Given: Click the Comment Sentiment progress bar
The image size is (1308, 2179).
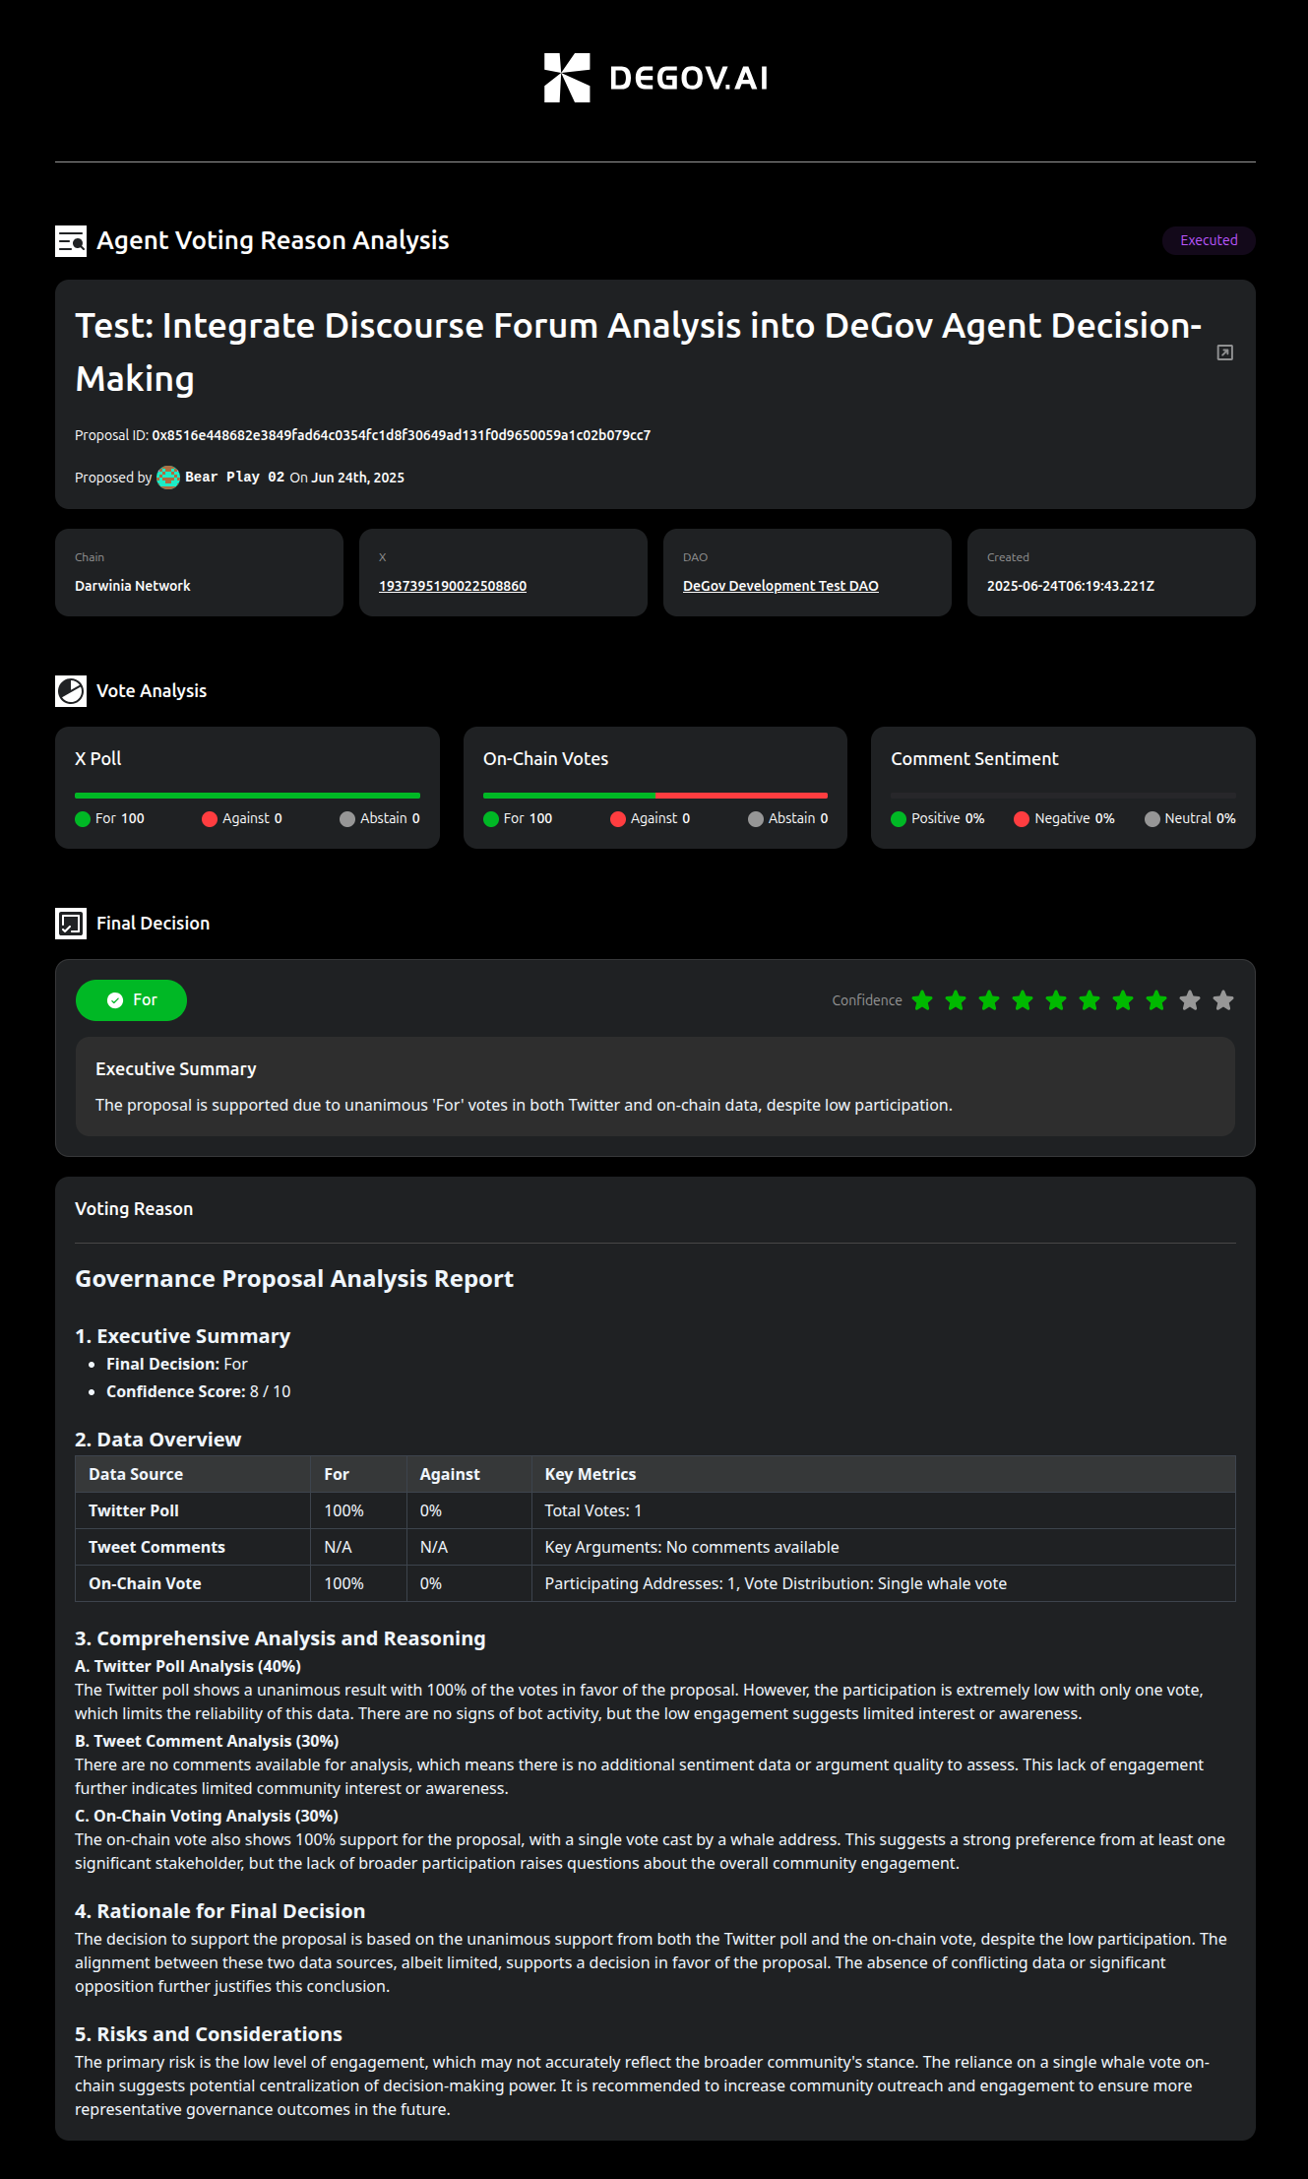Looking at the screenshot, I should click(x=1063, y=796).
